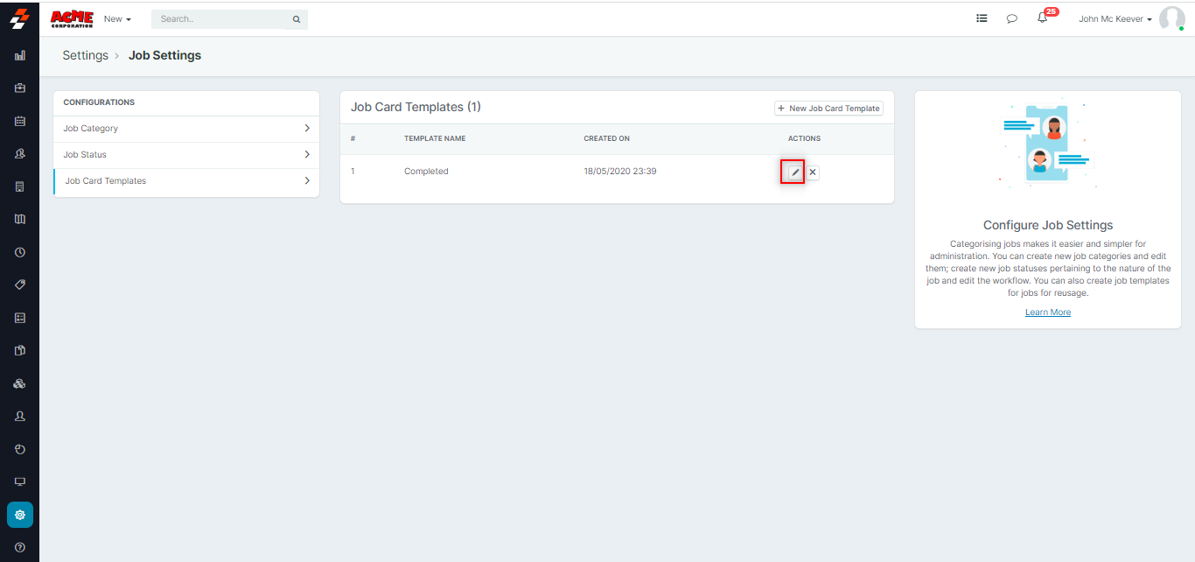Open the calculator checklist icon in sidebar
Screen dimensions: 1195x562
point(20,318)
